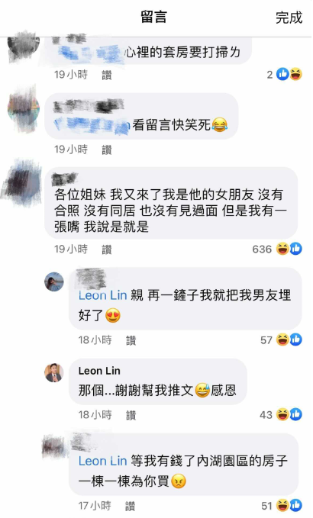The image size is (313, 518).
Task: View reaction icons with 57 count
Action: tap(281, 339)
